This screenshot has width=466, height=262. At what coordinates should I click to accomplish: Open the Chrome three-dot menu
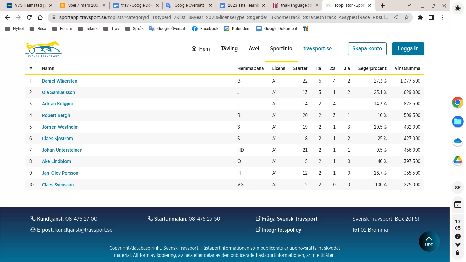(442, 18)
